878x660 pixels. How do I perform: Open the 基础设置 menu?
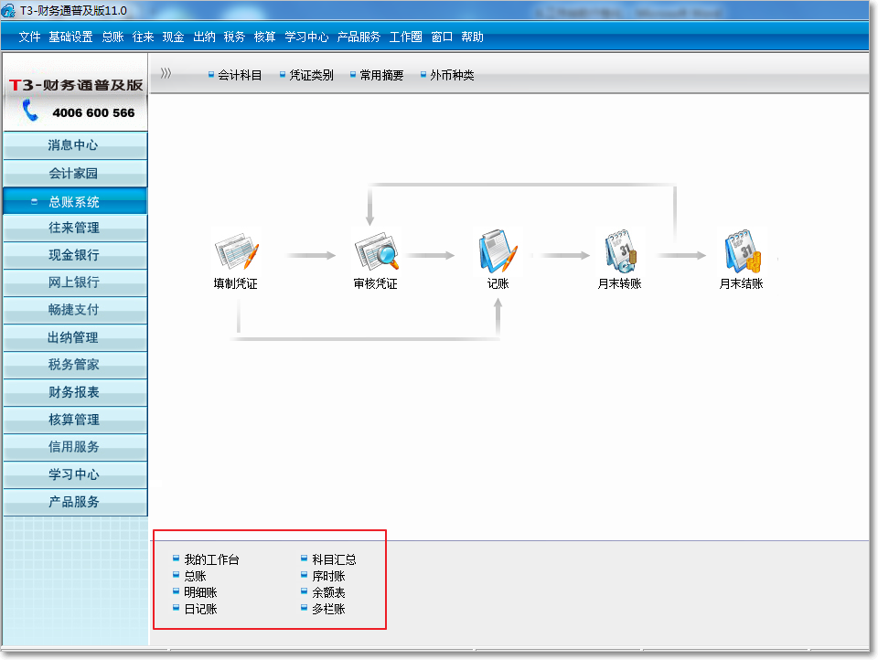click(x=70, y=37)
